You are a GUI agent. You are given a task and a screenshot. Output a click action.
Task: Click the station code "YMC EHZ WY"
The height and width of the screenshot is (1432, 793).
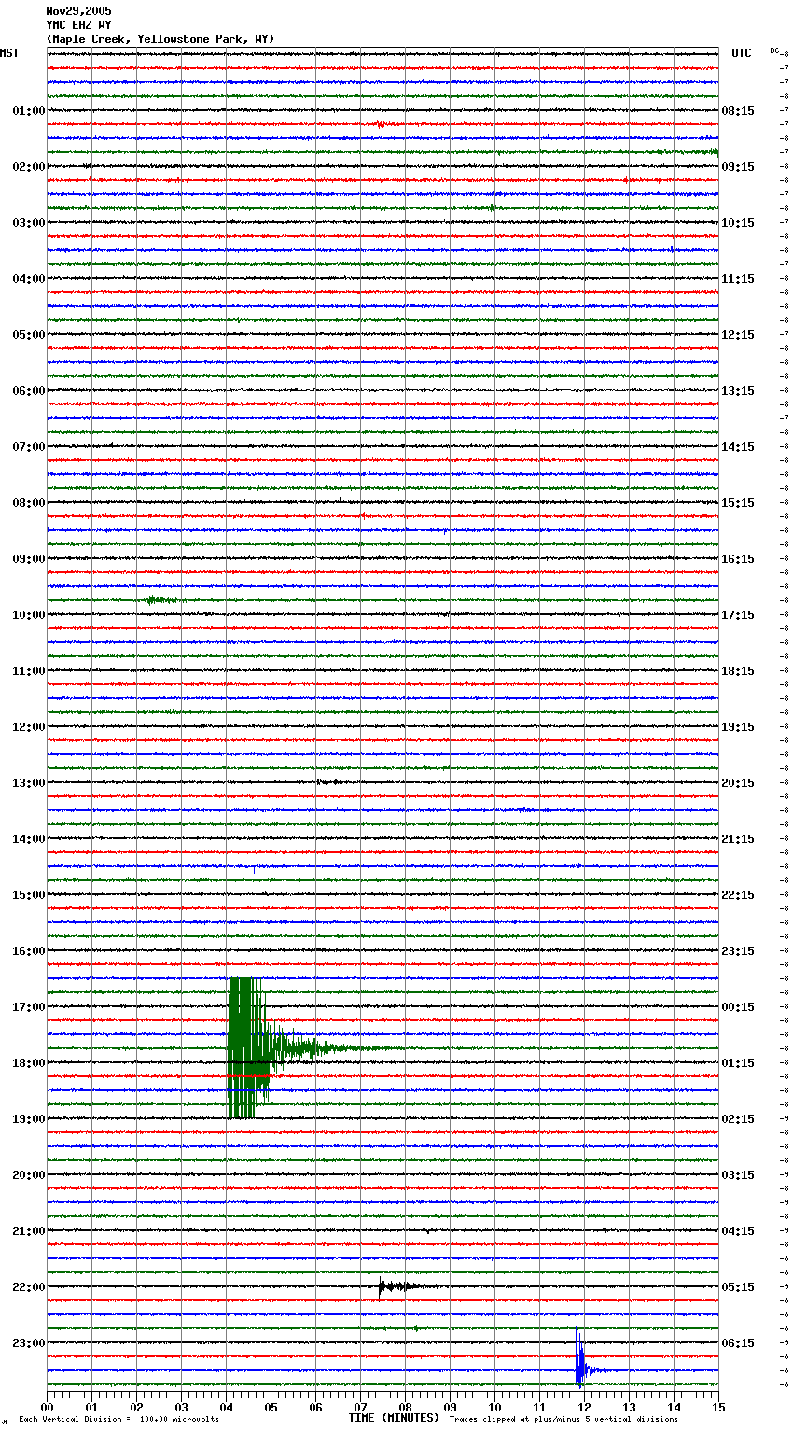click(x=78, y=25)
